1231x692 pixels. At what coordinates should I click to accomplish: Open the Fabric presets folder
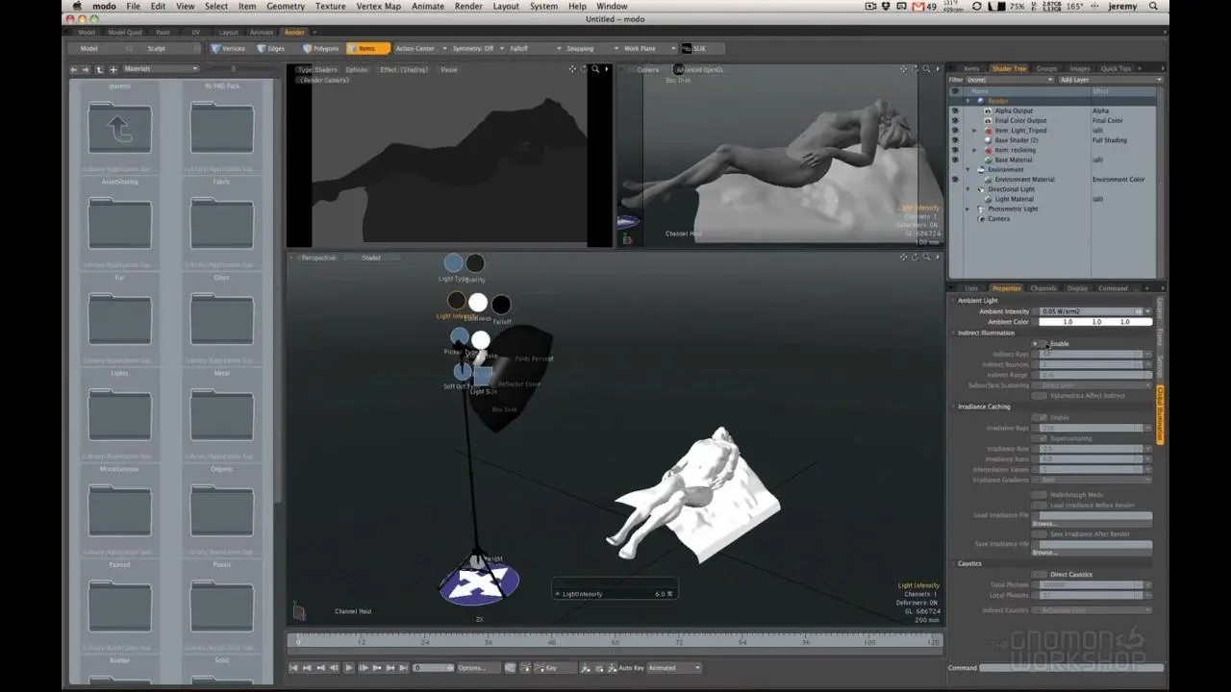pyautogui.click(x=222, y=224)
